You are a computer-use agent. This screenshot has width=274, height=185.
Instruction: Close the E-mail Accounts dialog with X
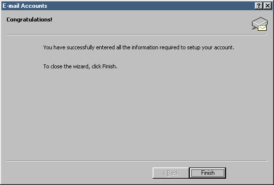tap(267, 6)
